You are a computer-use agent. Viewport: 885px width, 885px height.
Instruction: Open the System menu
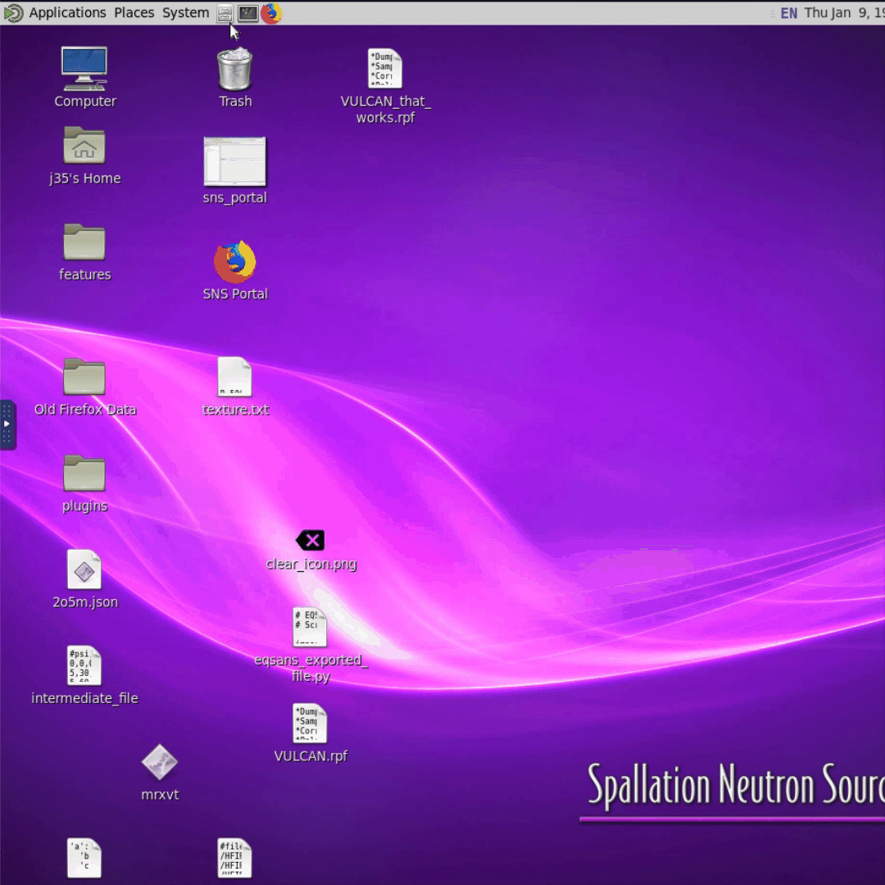coord(185,13)
